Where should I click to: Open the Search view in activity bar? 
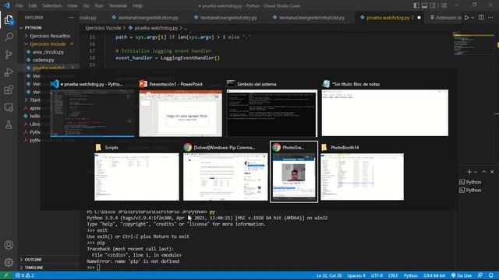[9, 37]
